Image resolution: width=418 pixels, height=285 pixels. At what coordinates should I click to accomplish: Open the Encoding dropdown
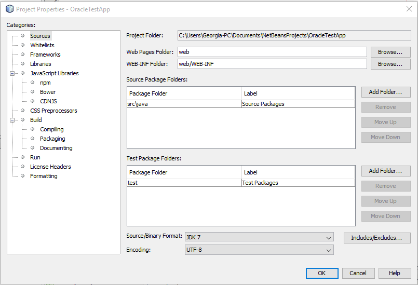[x=259, y=250]
